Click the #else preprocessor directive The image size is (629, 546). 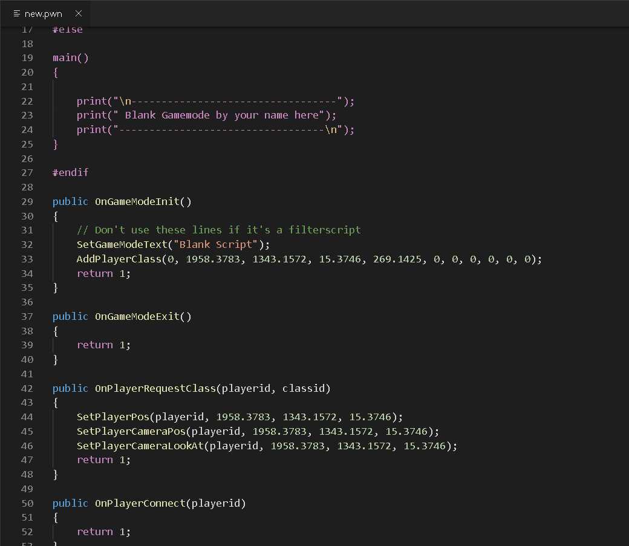(x=68, y=30)
